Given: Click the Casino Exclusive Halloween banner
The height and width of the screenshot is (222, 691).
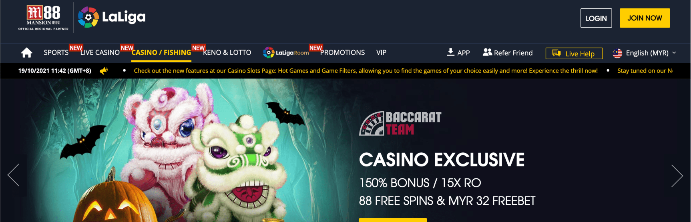Looking at the screenshot, I should (345, 150).
